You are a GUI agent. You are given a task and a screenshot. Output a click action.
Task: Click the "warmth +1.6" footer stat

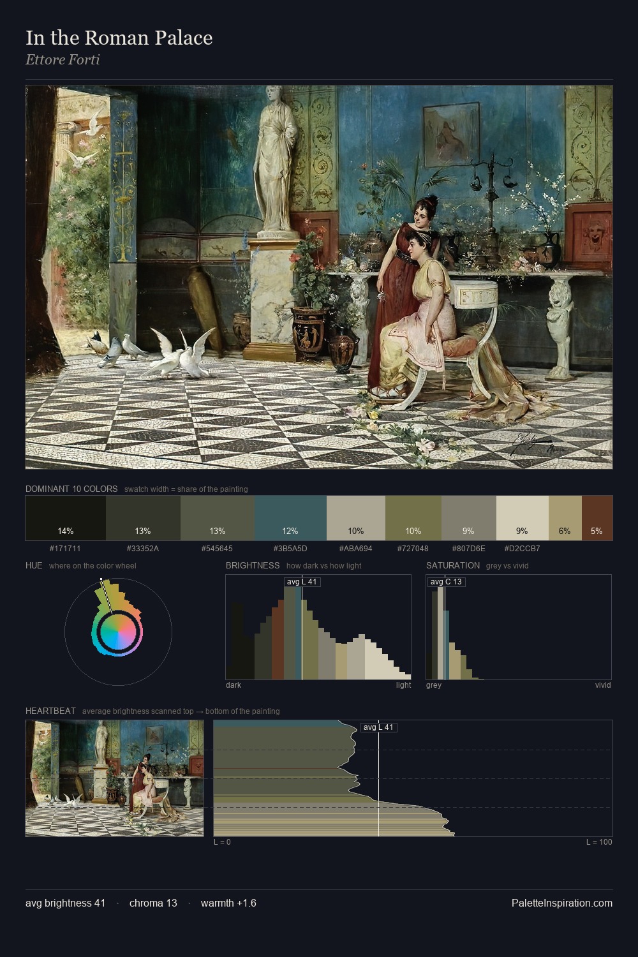click(228, 903)
